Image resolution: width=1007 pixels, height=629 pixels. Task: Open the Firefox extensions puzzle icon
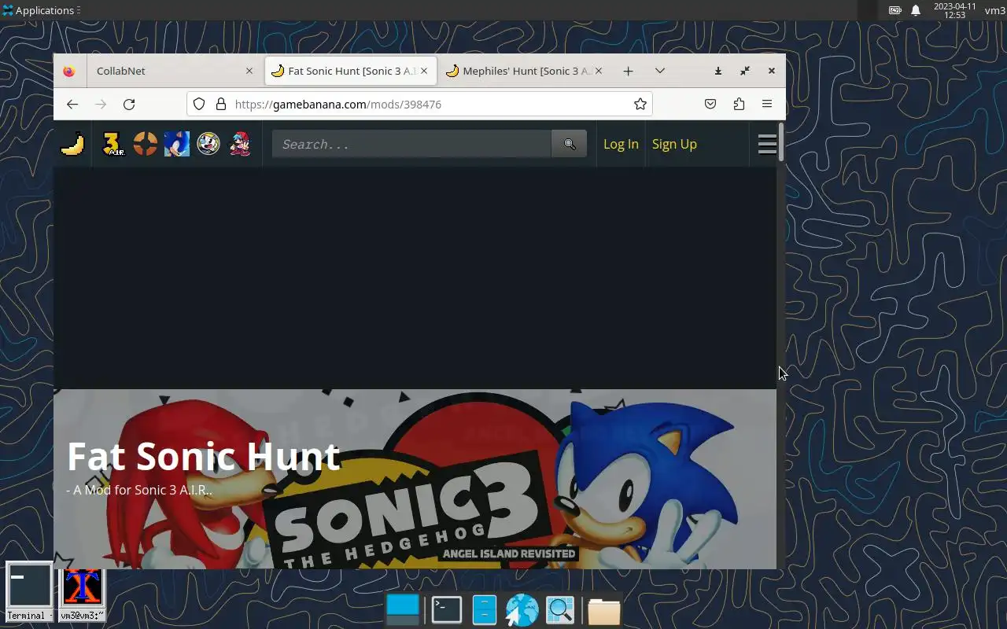739,104
